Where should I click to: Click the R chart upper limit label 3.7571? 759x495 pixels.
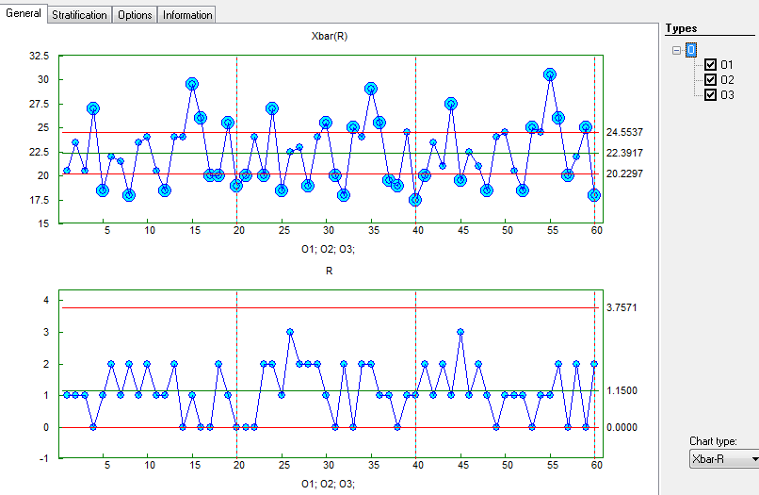click(624, 307)
